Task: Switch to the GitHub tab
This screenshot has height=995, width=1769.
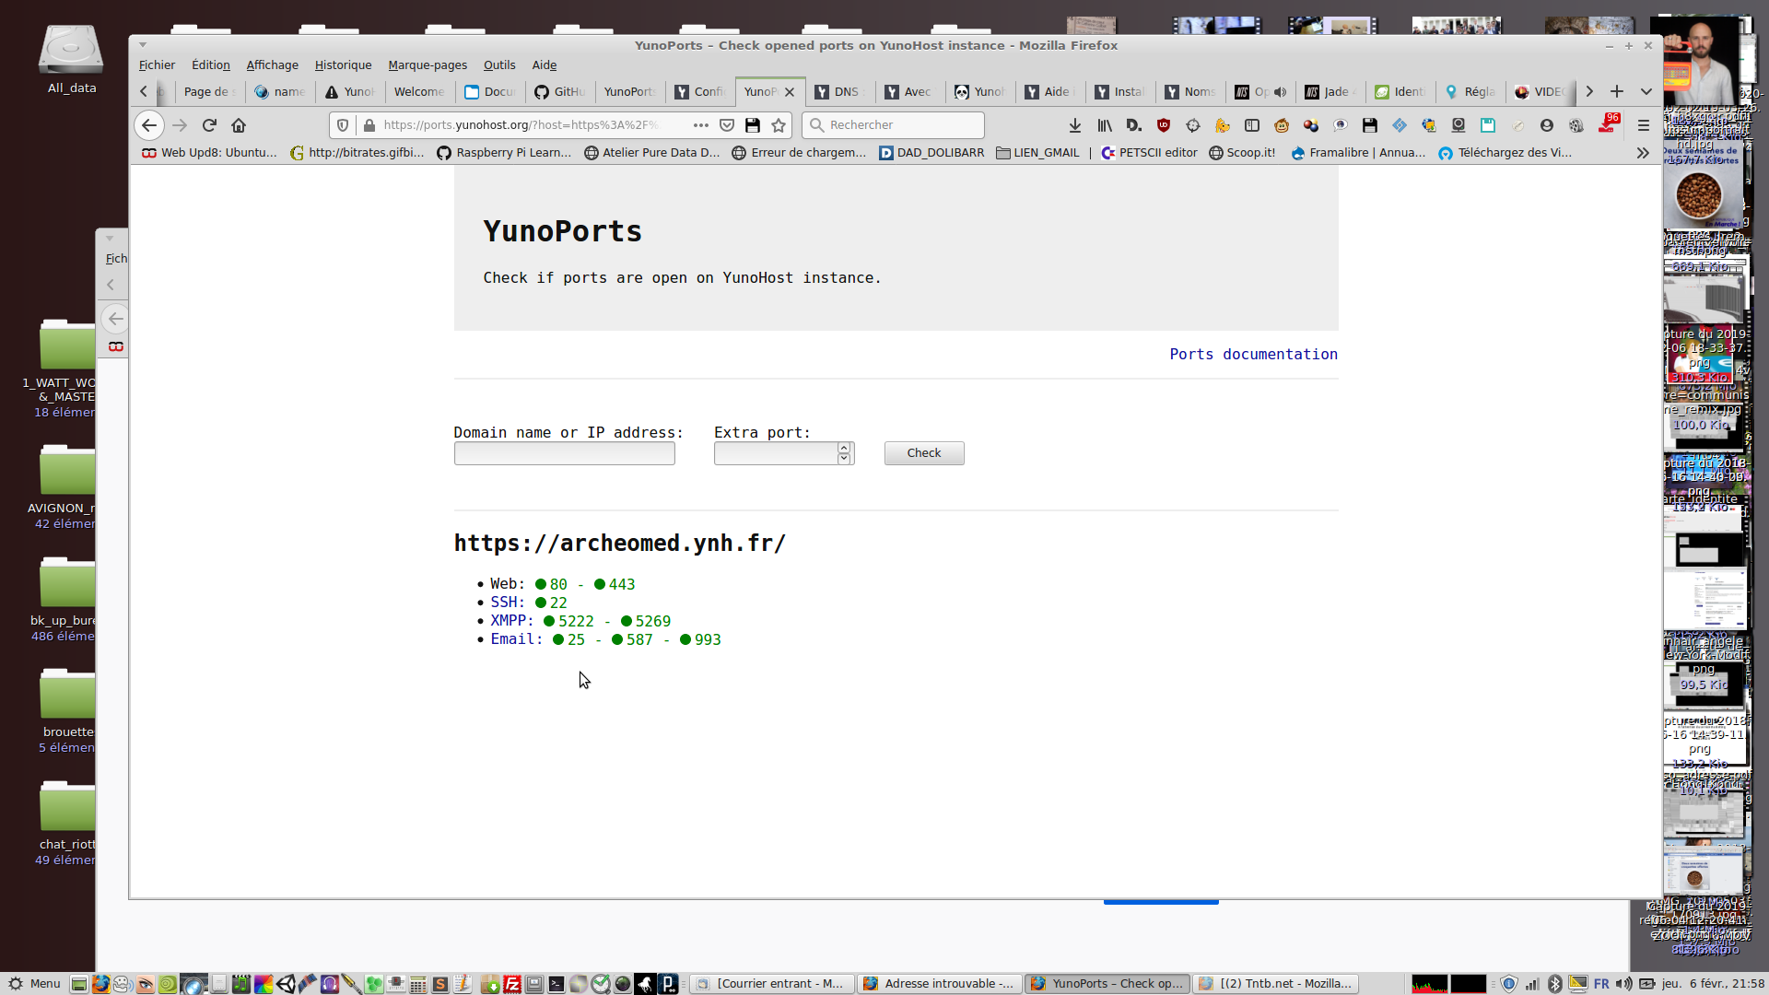Action: click(x=560, y=92)
